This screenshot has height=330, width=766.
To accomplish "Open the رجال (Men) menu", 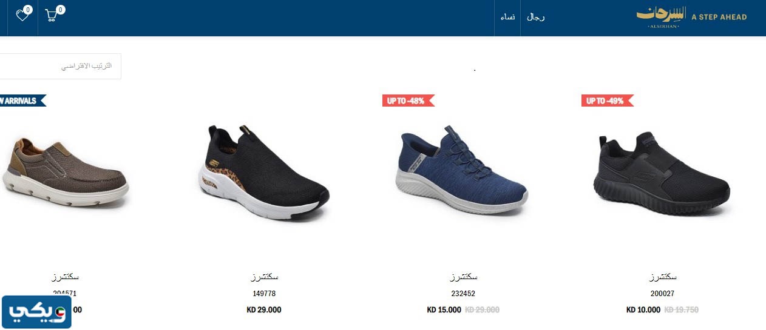I will point(535,17).
